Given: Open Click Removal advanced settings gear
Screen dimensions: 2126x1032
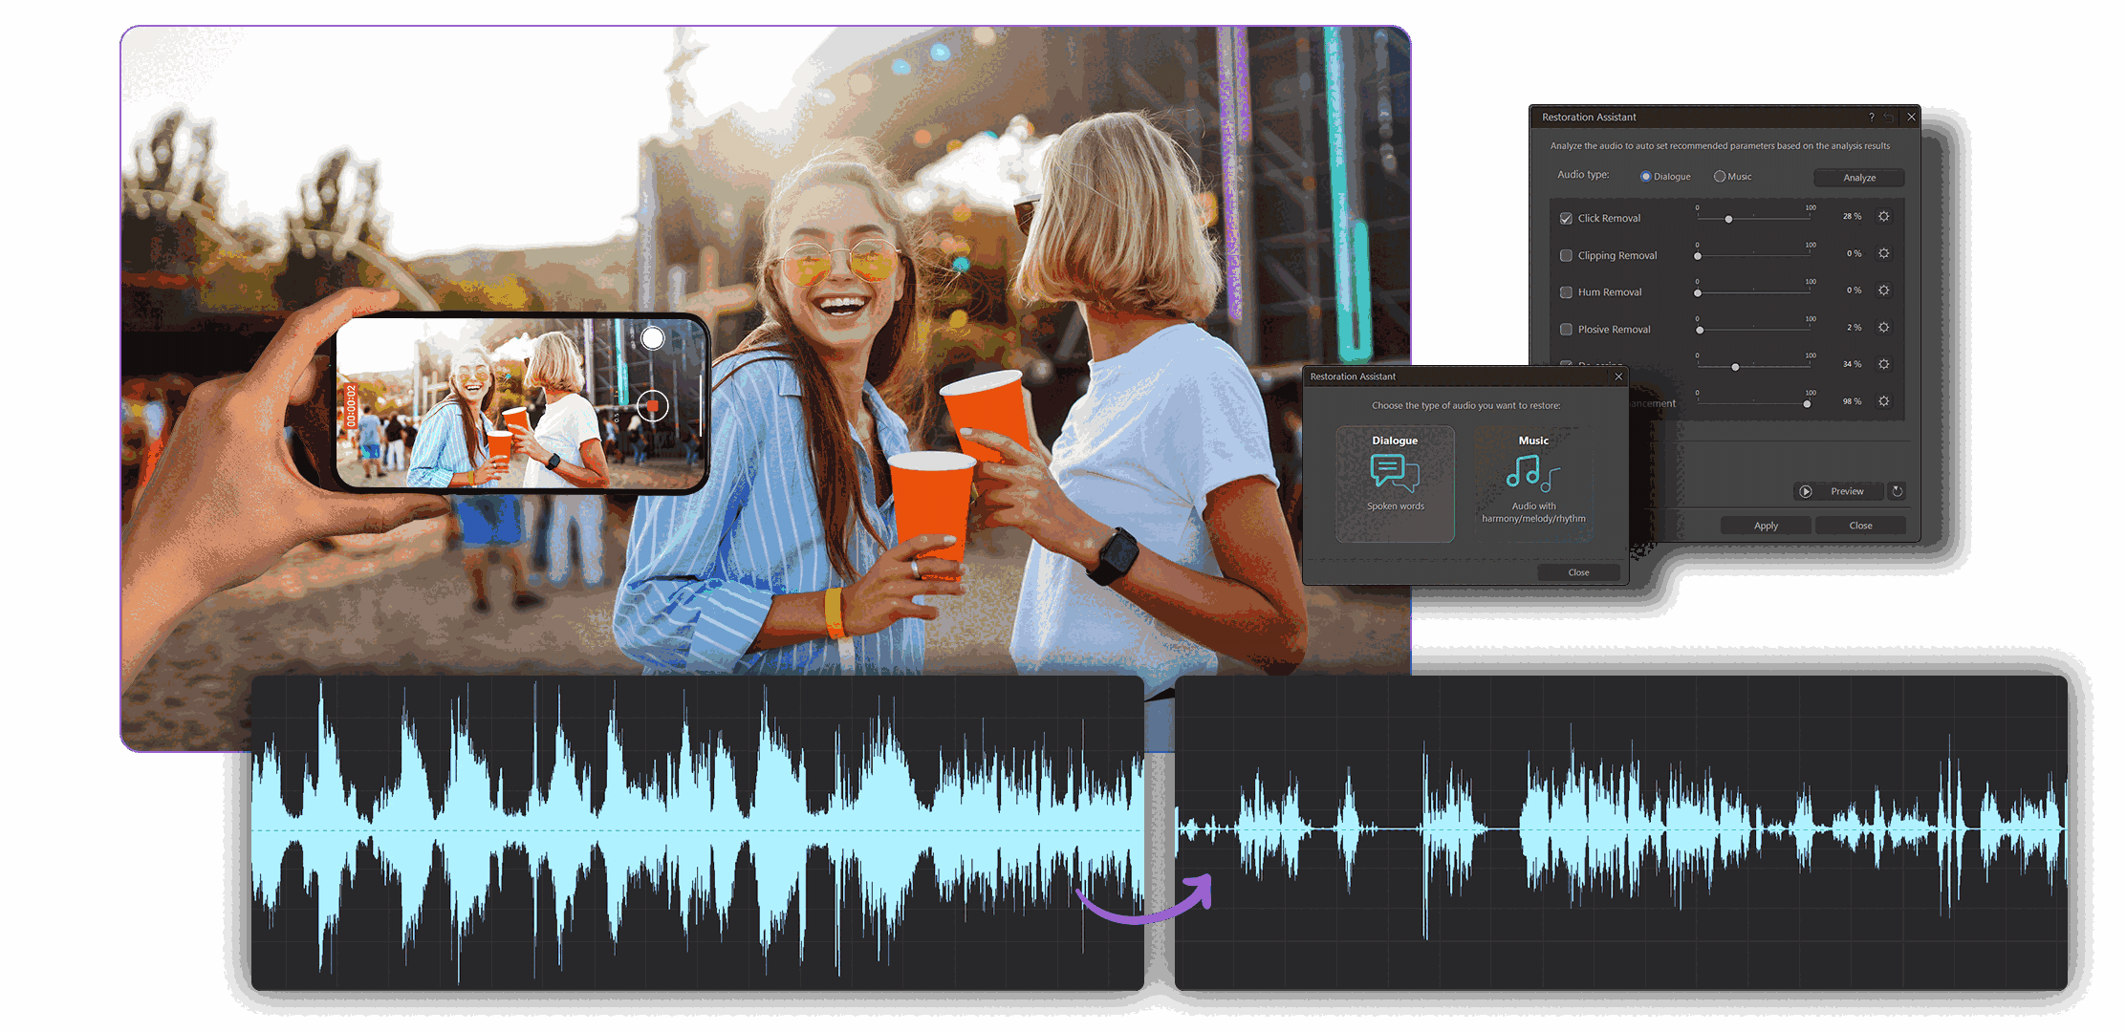Looking at the screenshot, I should click(1883, 217).
